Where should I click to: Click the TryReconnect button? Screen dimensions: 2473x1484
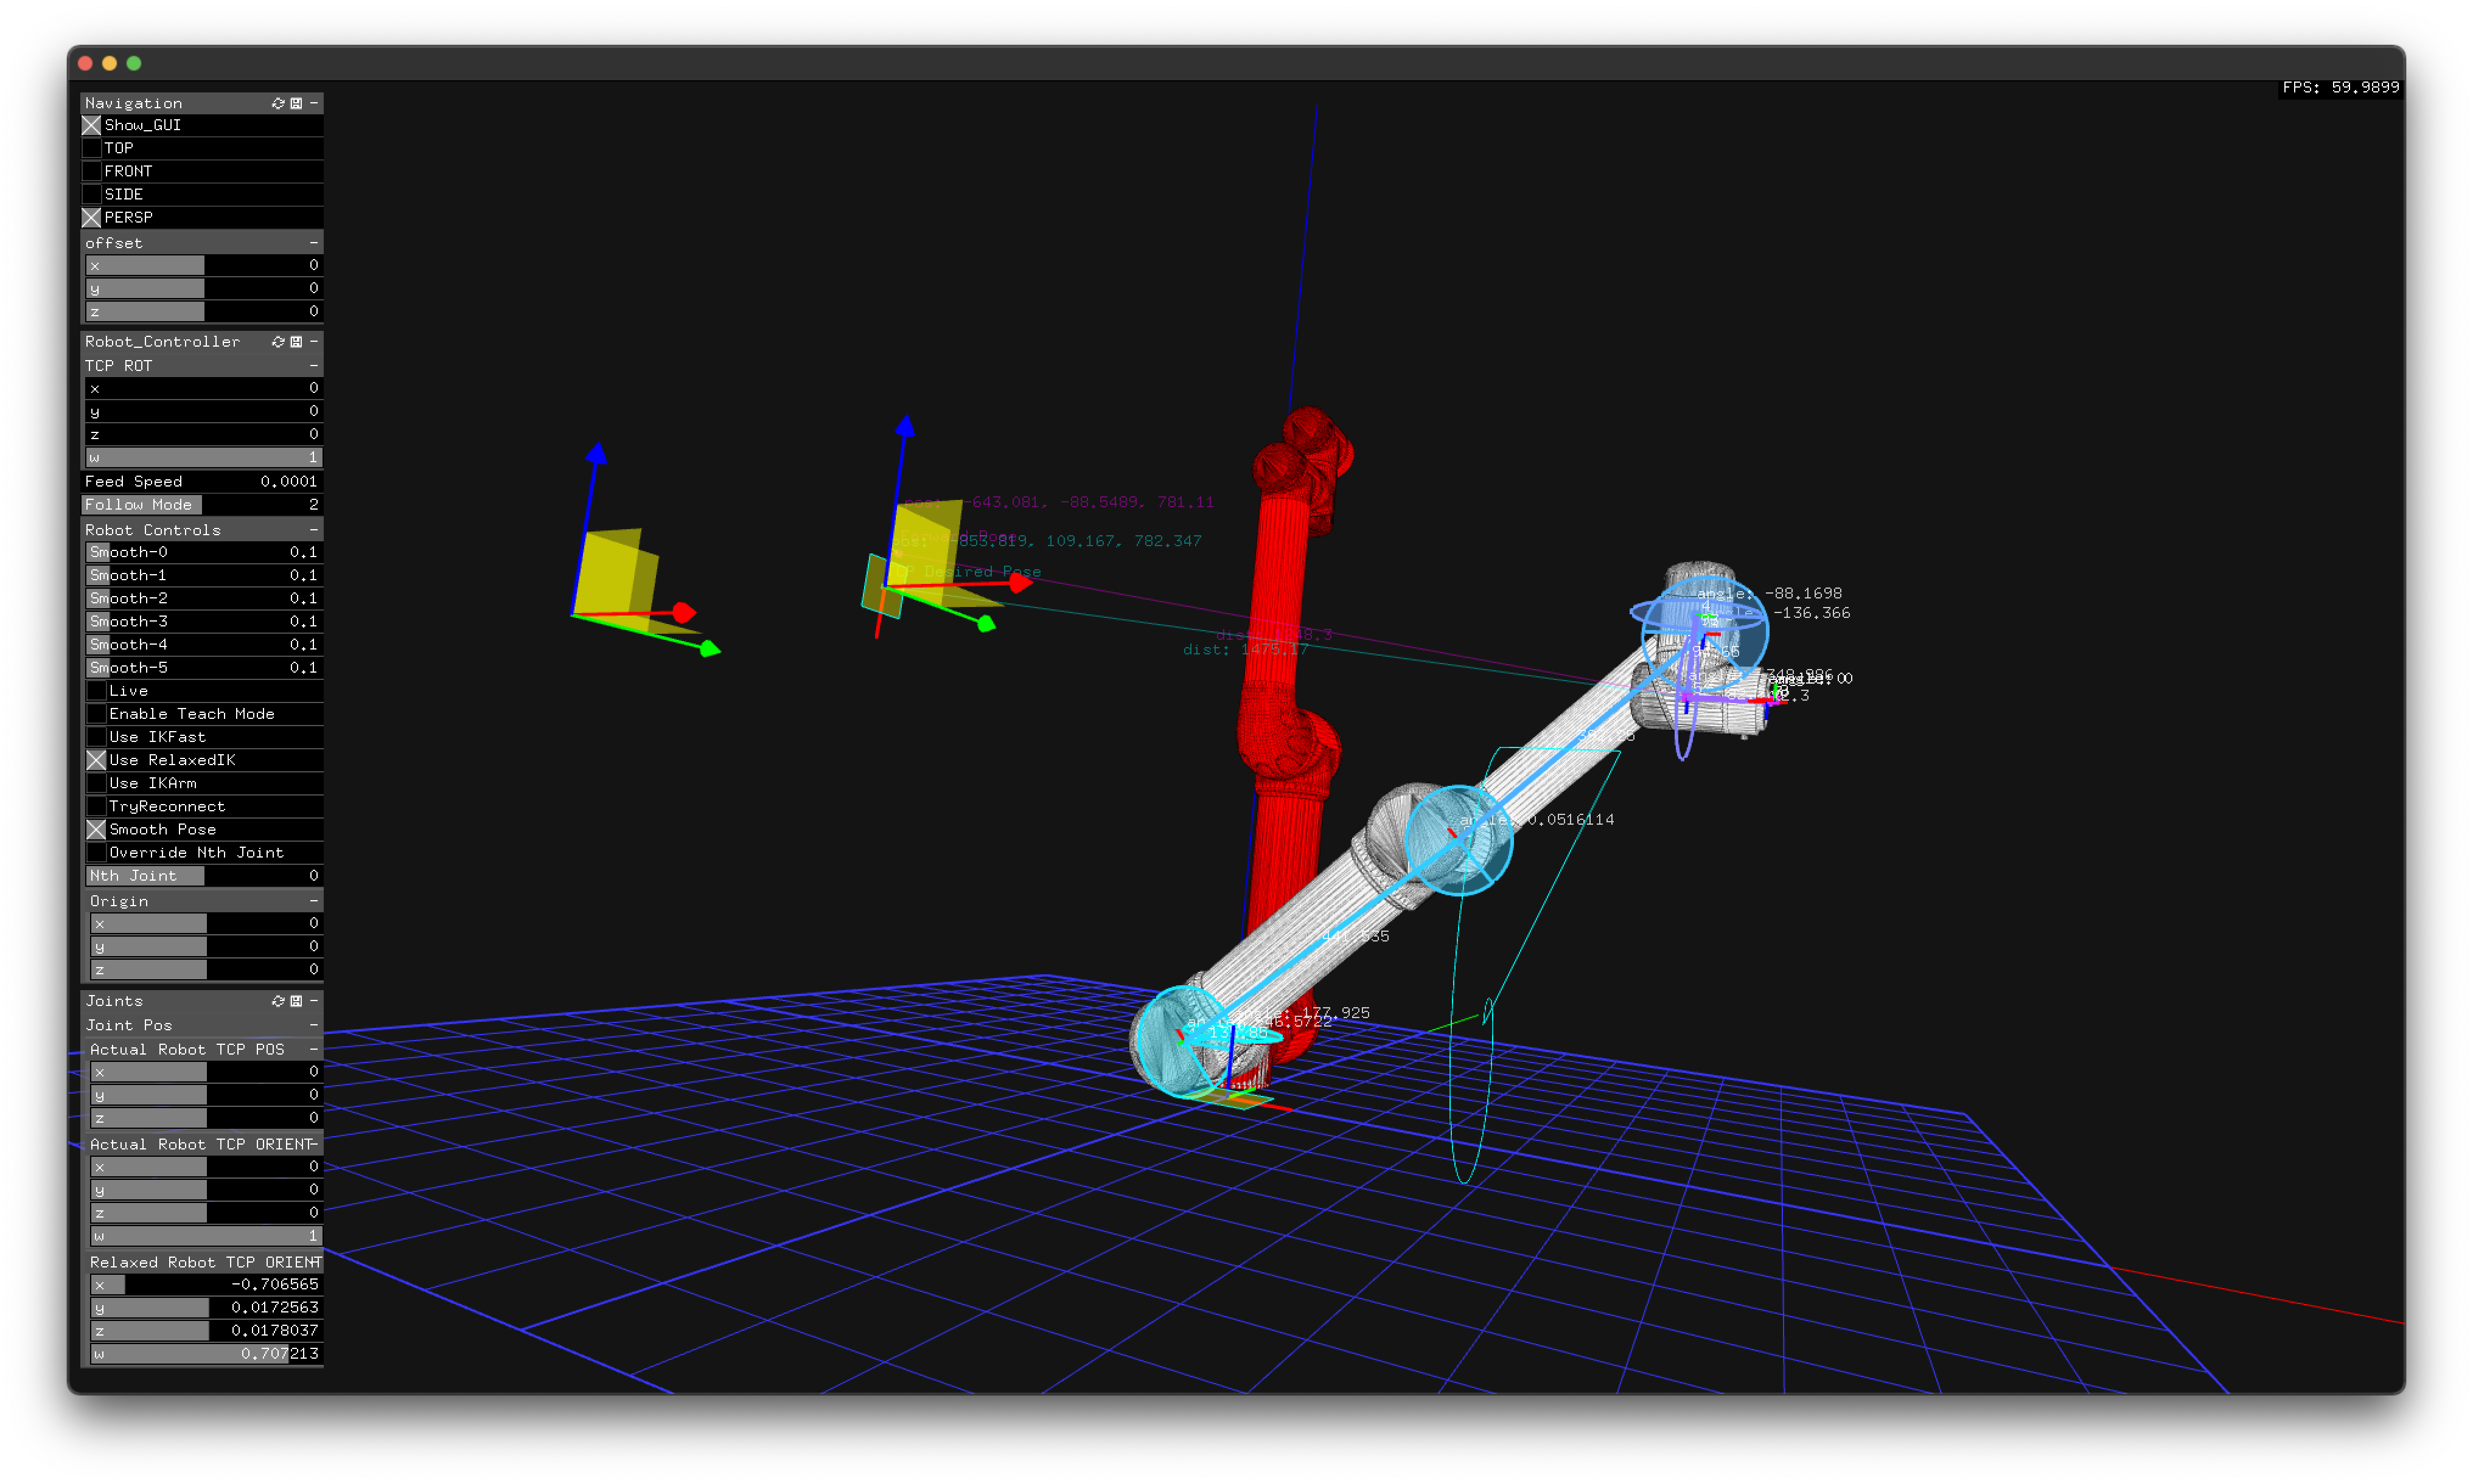(167, 806)
